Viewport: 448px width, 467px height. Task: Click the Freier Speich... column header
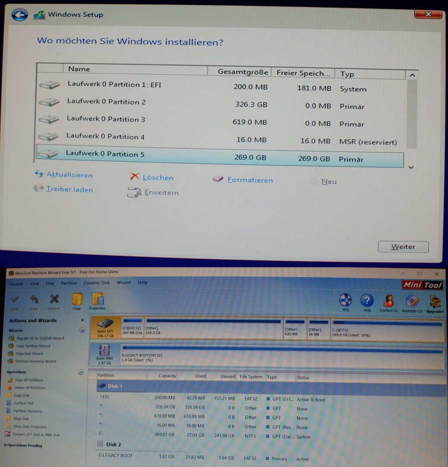[x=303, y=73]
